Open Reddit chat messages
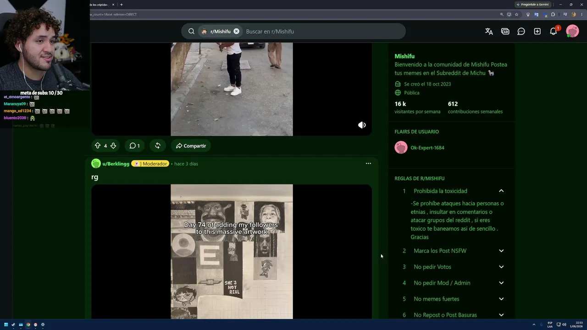 point(521,31)
